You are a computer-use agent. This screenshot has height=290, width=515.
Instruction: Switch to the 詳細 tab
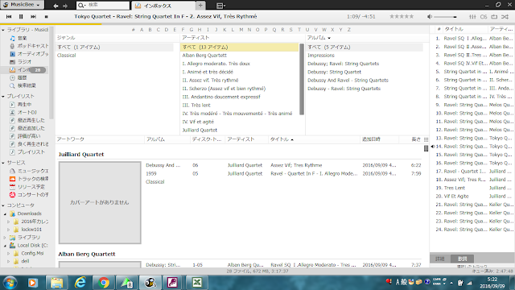click(x=440, y=259)
